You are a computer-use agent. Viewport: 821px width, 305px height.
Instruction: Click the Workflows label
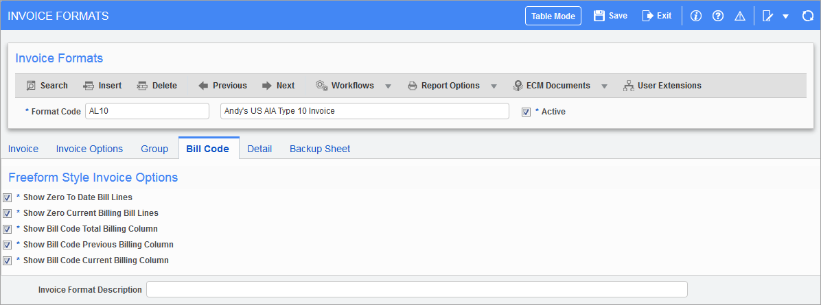pos(353,85)
